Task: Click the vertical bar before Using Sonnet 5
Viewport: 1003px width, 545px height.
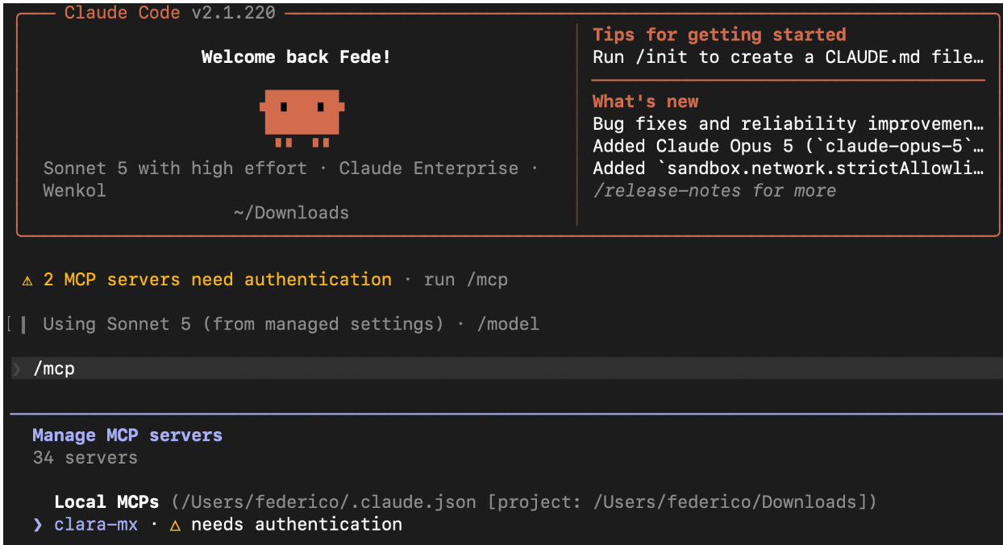Action: point(23,325)
